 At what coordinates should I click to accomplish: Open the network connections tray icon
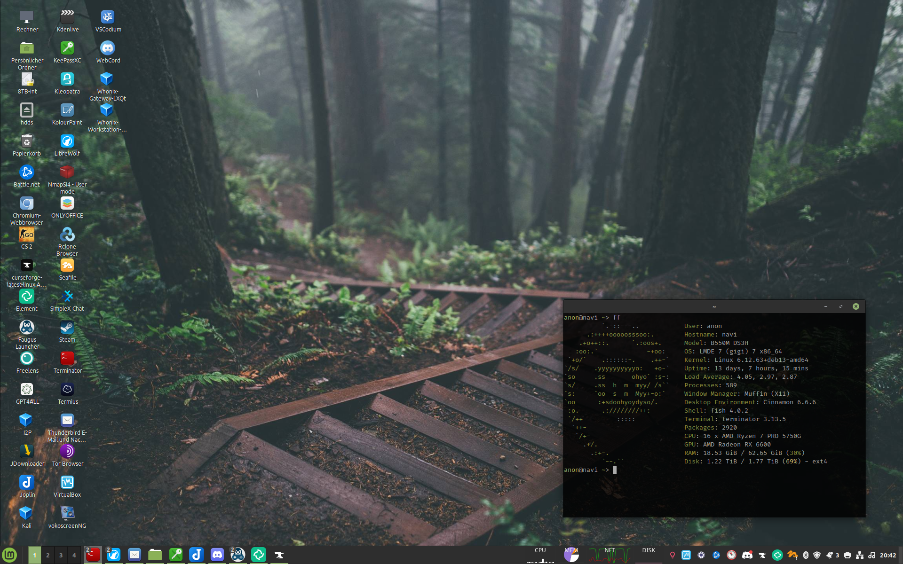[860, 555]
